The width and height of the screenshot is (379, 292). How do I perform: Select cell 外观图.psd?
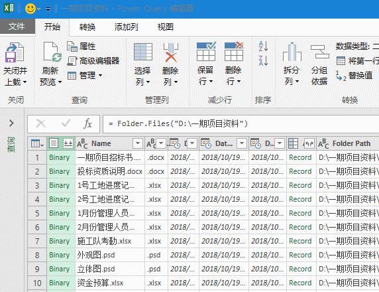[110, 255]
